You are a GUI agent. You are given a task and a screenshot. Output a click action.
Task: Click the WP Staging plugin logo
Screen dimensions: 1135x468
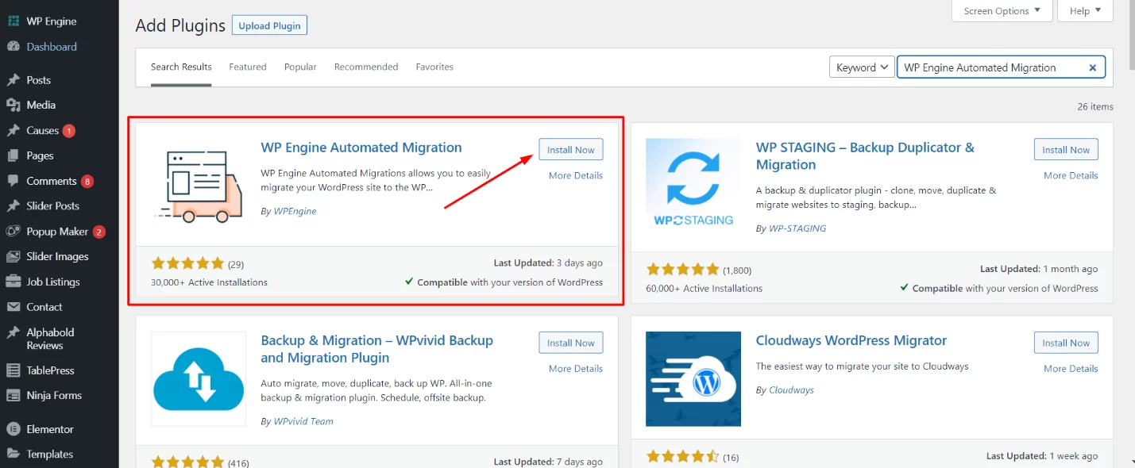[693, 186]
